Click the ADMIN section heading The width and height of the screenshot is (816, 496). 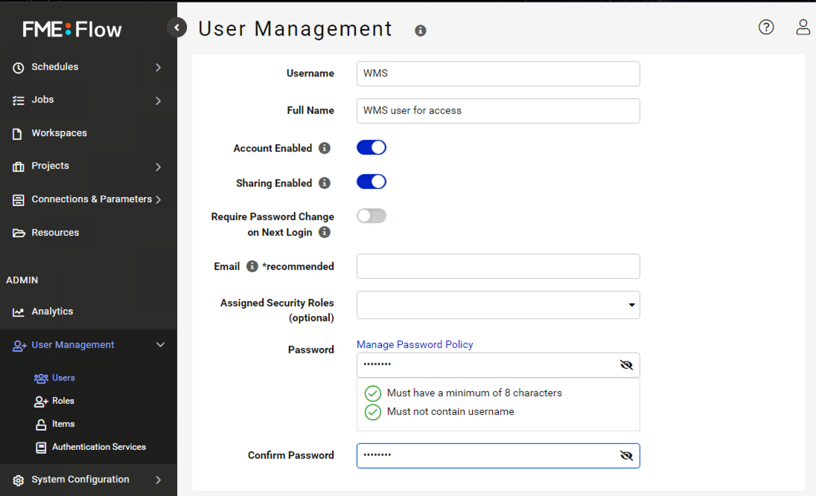[22, 280]
